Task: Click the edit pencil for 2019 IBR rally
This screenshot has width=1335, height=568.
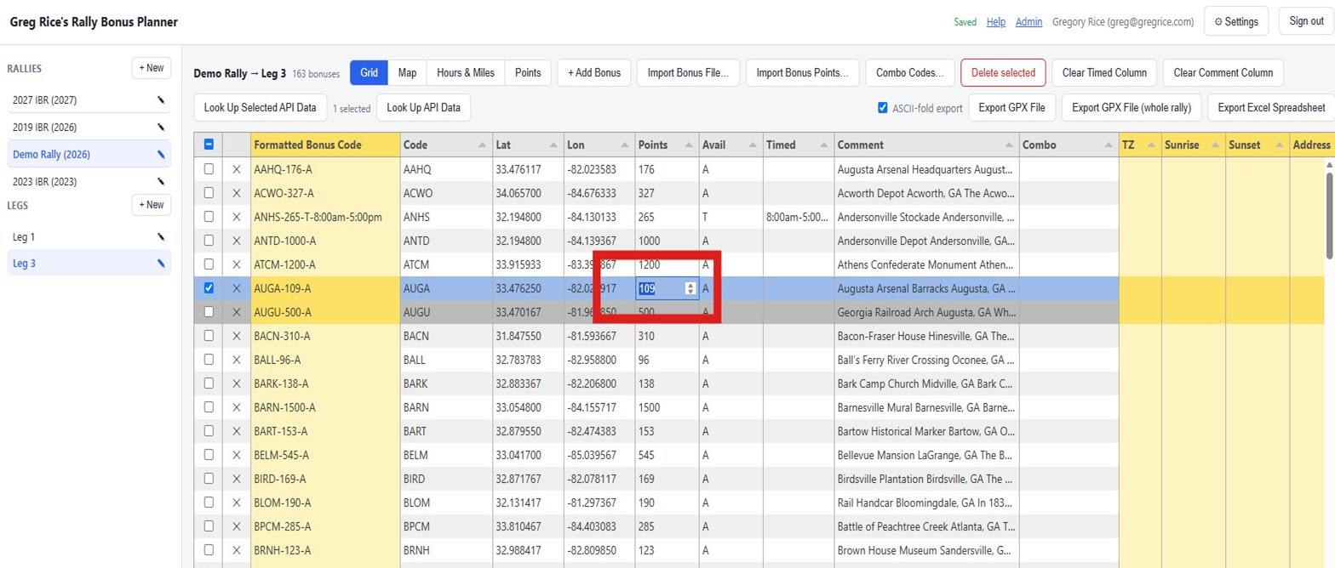Action: [x=161, y=128]
